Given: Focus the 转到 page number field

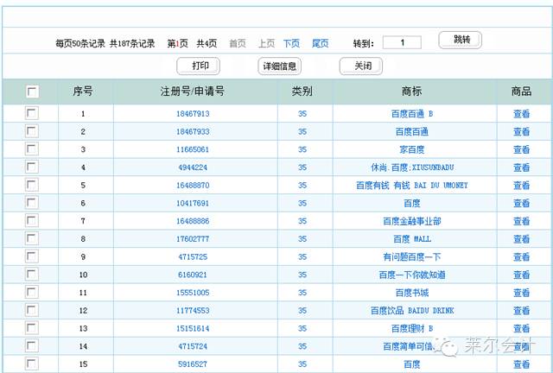Looking at the screenshot, I should (x=402, y=42).
